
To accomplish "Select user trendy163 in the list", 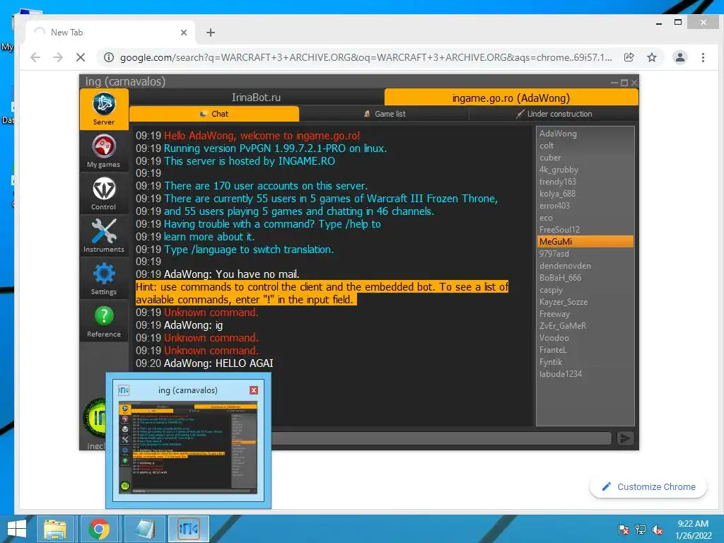I will click(585, 182).
